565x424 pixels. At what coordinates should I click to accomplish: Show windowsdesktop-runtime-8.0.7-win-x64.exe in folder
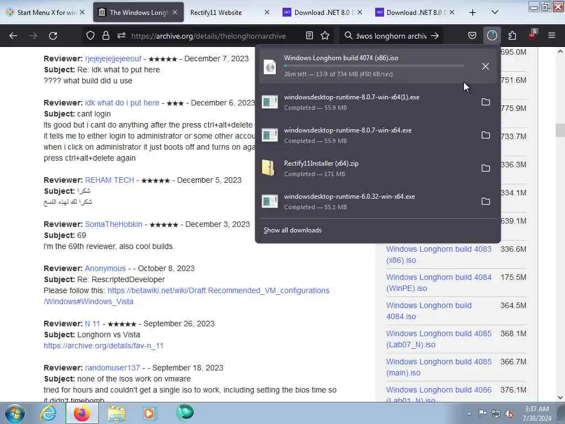tap(486, 135)
